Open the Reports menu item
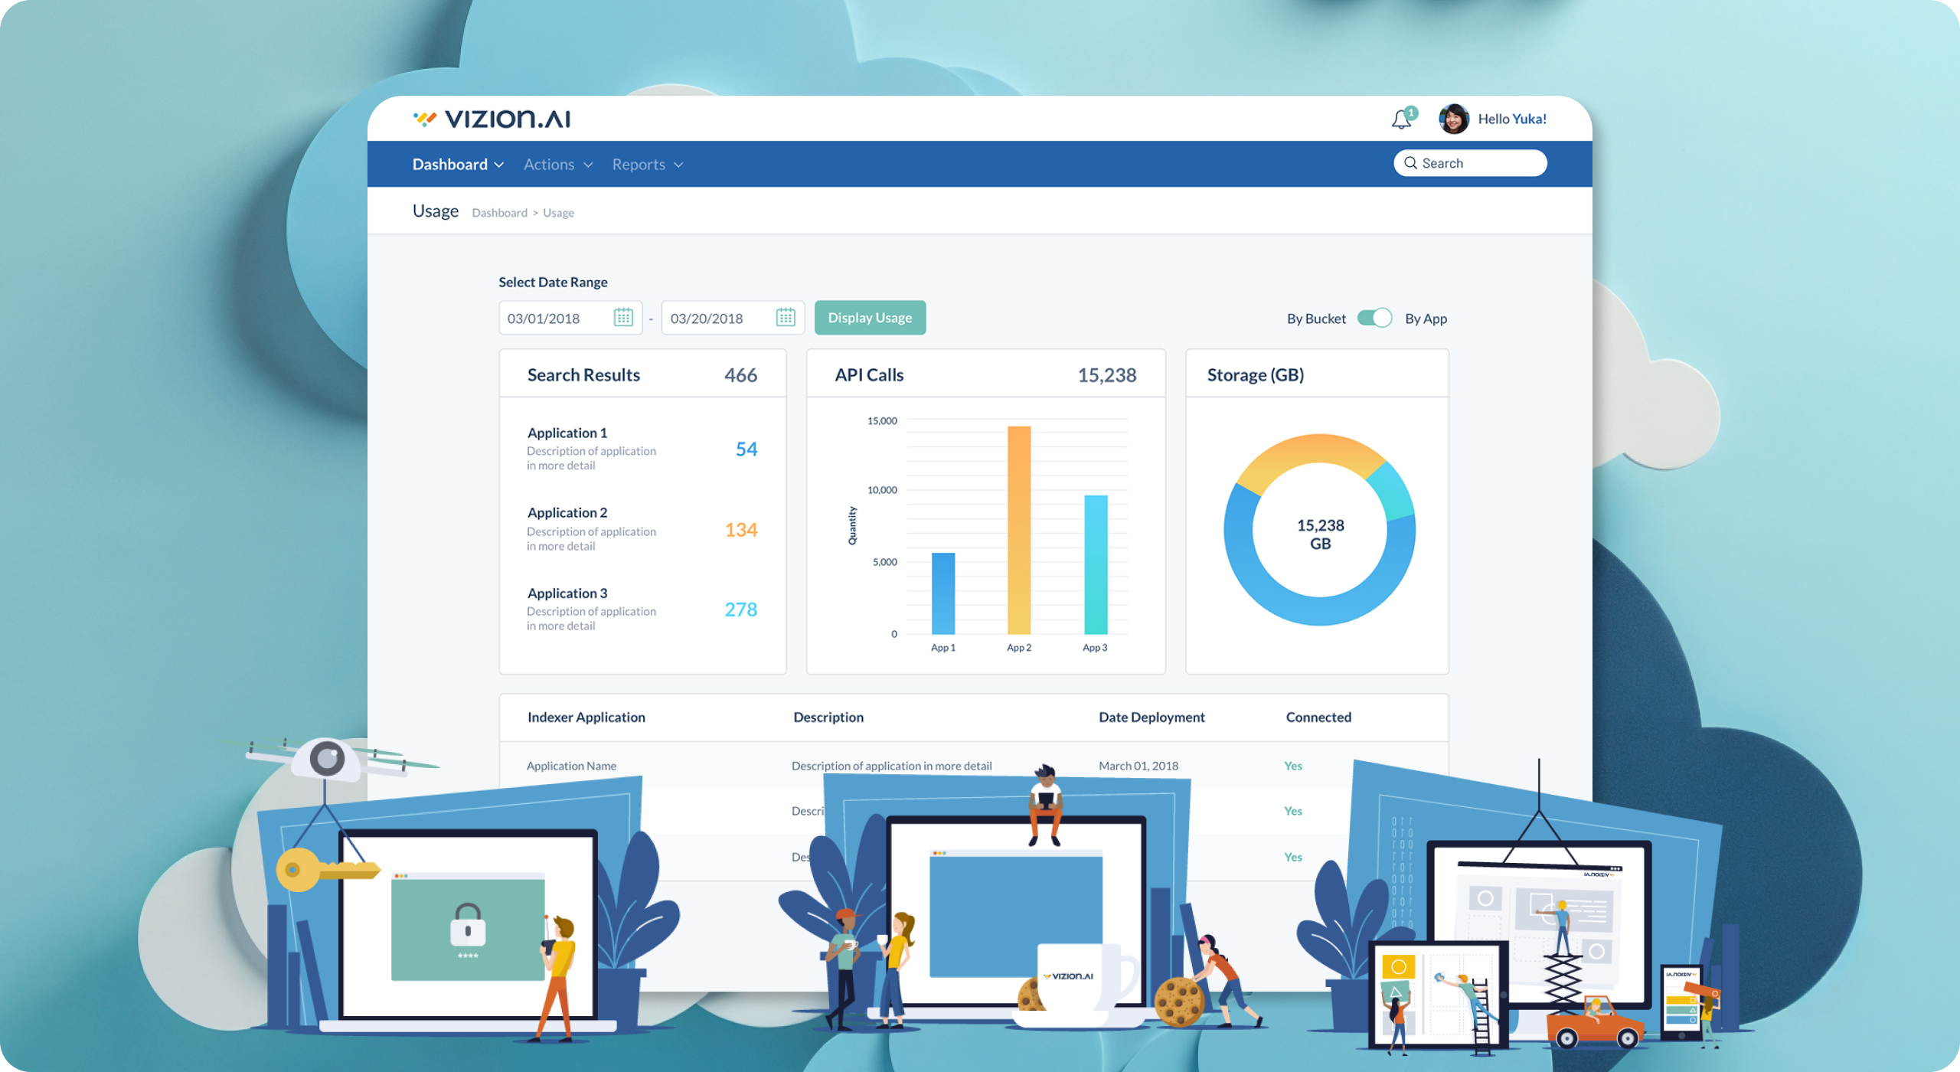This screenshot has height=1072, width=1960. pos(639,165)
